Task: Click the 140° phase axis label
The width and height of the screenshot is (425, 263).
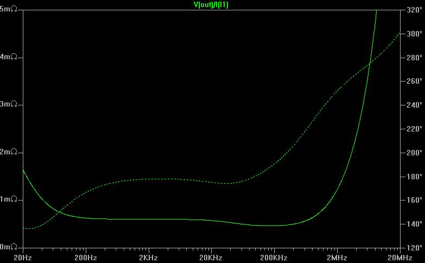Action: 415,224
